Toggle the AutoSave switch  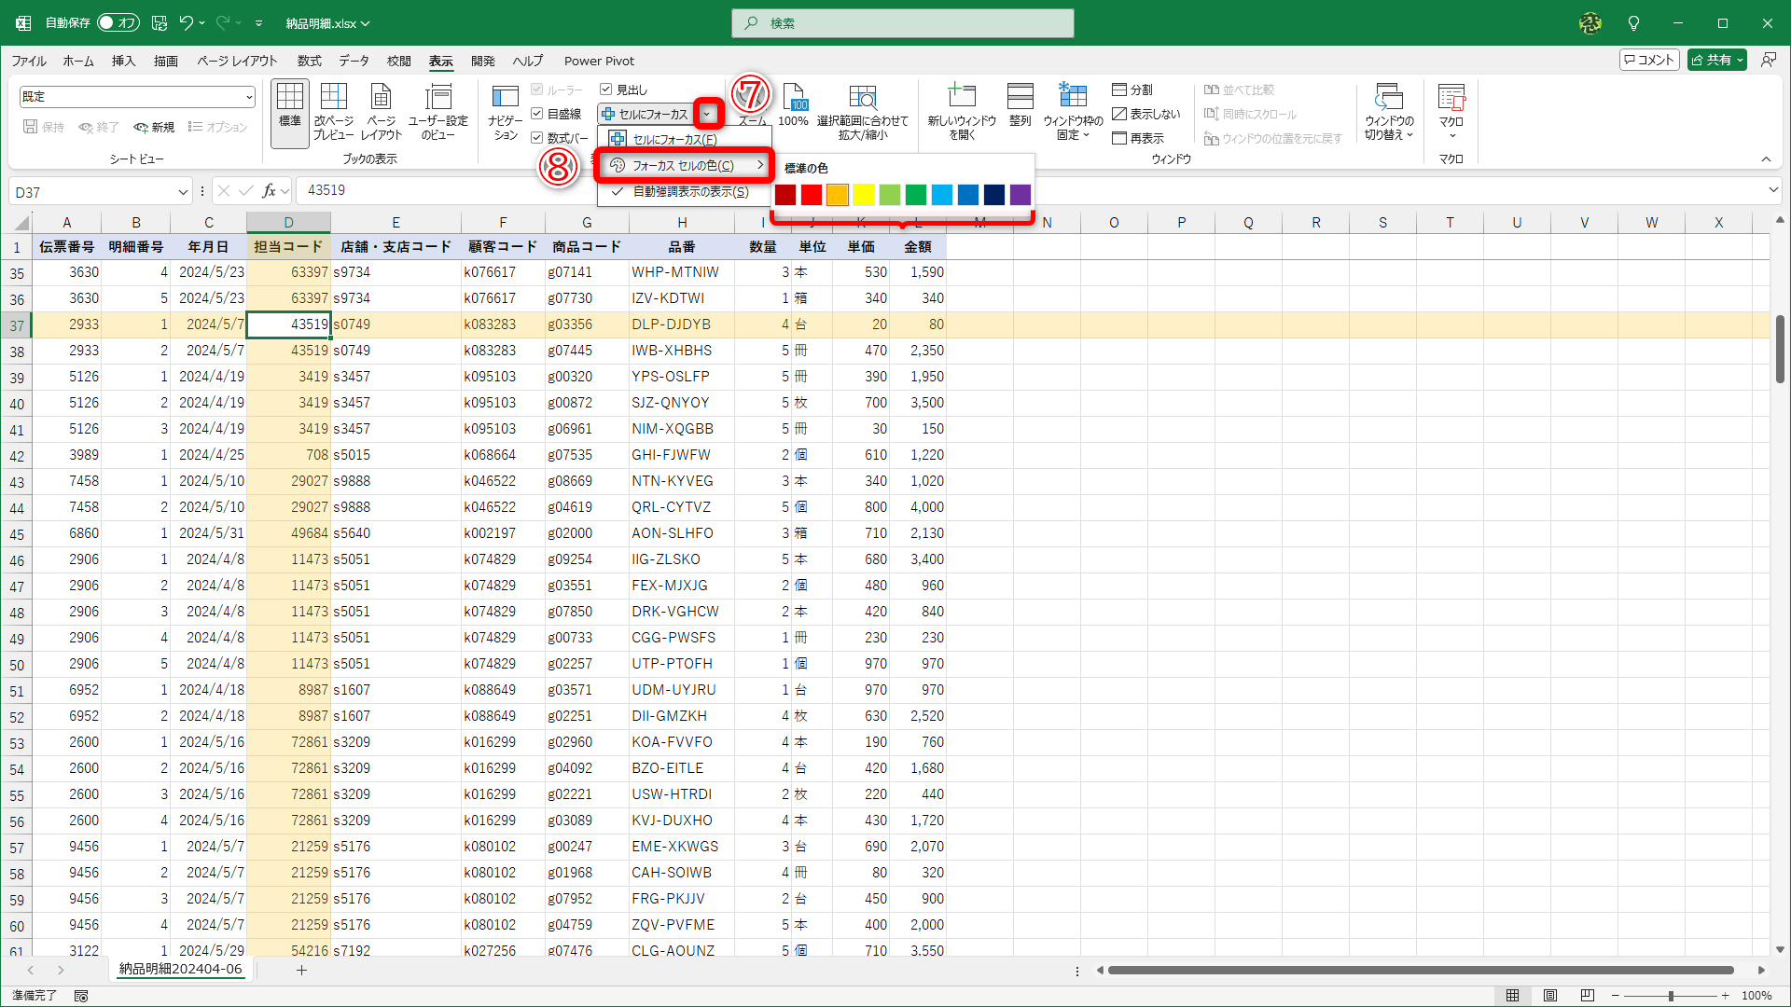pos(118,22)
